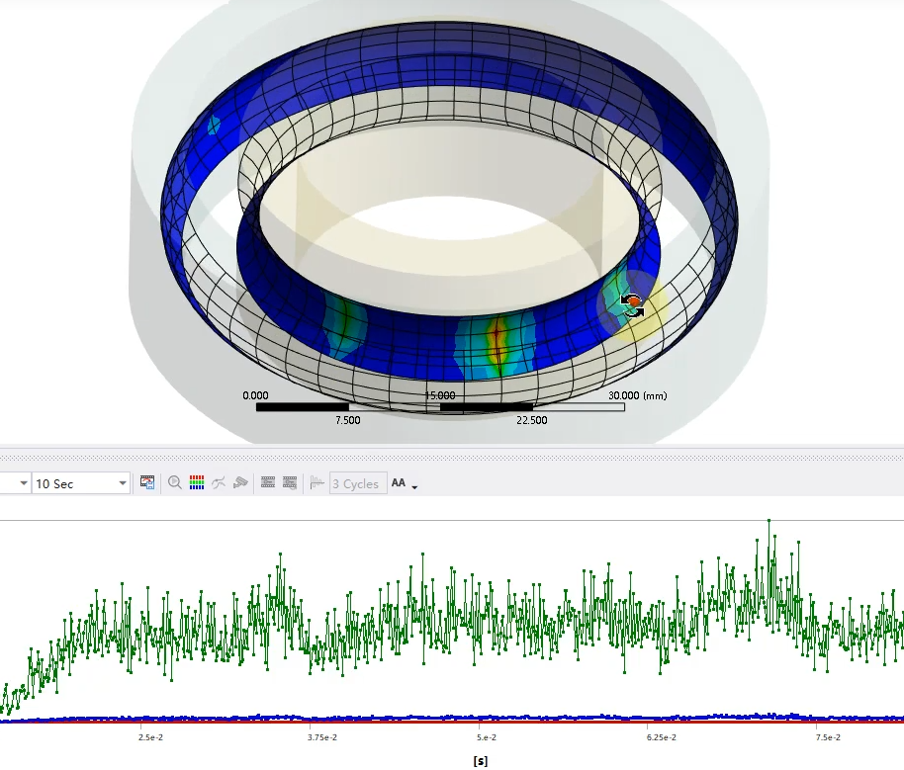Click the 15.000 scale bar label
904x770 pixels.
440,395
